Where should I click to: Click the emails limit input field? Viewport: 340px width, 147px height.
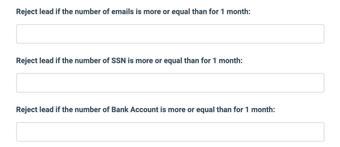(170, 34)
